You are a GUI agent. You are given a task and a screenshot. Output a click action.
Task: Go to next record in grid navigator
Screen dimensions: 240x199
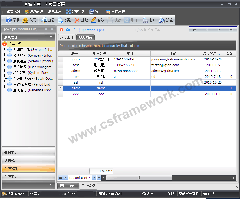(x=94, y=178)
